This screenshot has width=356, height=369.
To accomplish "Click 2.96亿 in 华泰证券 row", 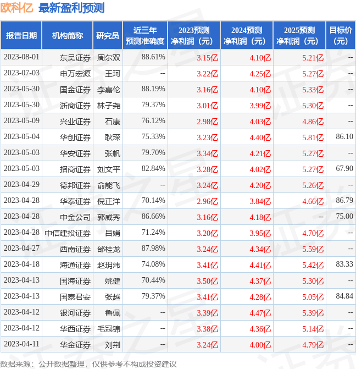I will (208, 202).
